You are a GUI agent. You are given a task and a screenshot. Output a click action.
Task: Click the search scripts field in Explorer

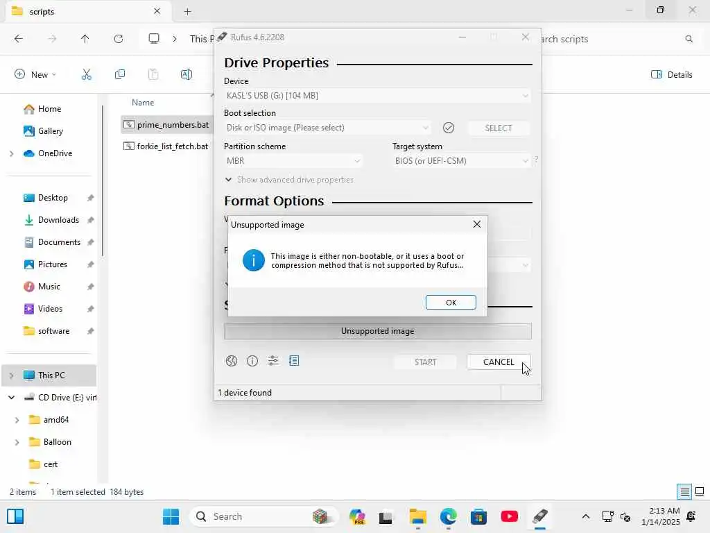(618, 40)
